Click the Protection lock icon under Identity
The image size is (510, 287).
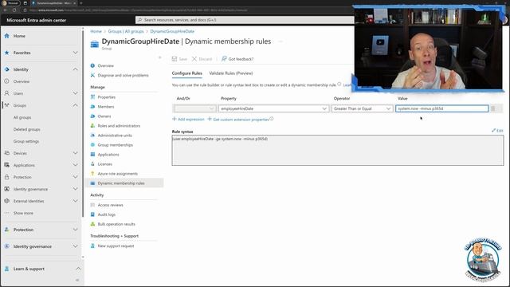pos(7,177)
